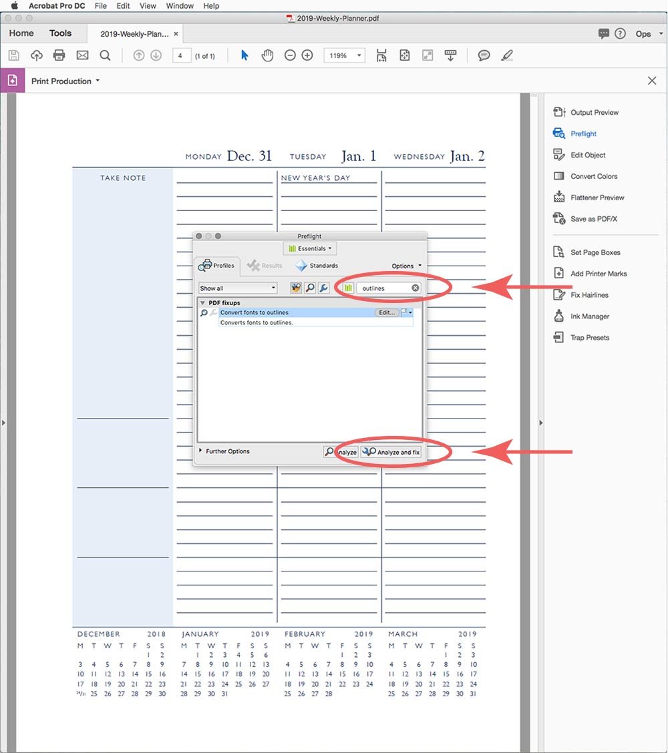The width and height of the screenshot is (668, 753).
Task: Click the Edit button next to Convert fonts
Action: click(x=387, y=312)
